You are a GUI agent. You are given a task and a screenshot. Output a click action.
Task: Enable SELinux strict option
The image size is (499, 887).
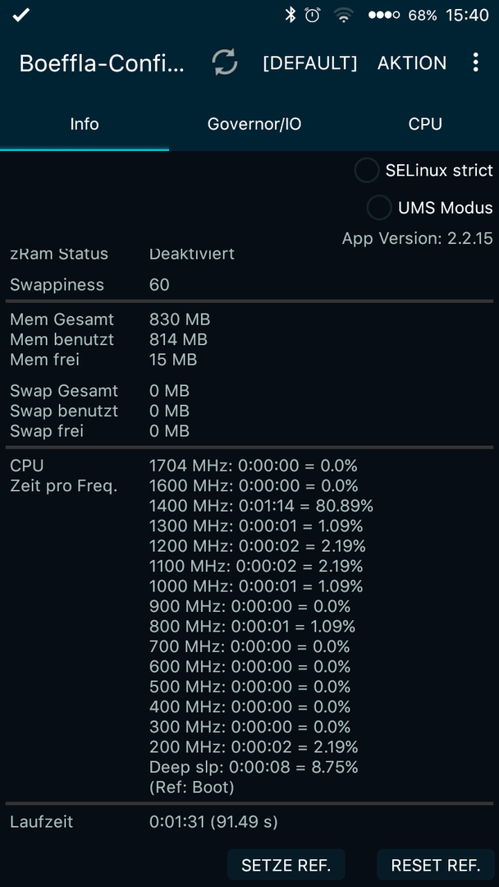(423, 170)
